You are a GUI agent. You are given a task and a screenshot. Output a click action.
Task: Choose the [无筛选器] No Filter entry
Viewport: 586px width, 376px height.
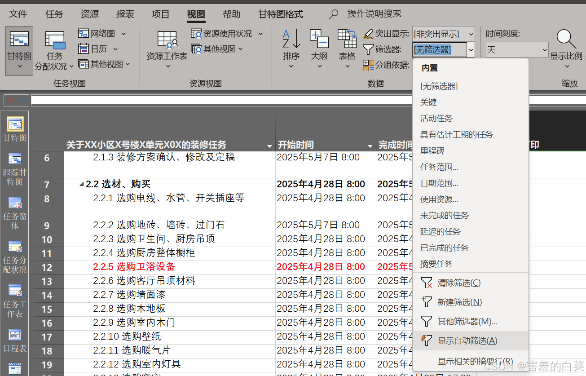[471, 86]
